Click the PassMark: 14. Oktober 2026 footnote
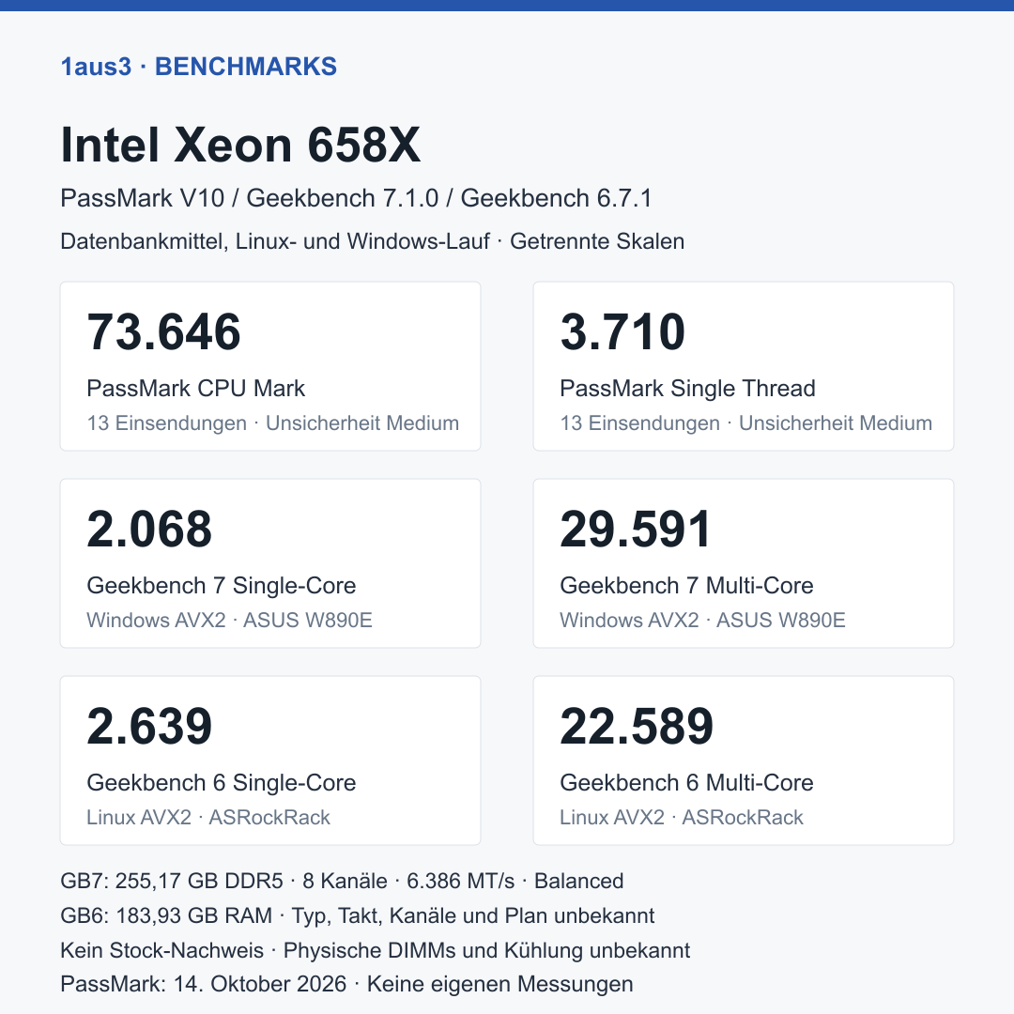The height and width of the screenshot is (1014, 1014). click(346, 984)
